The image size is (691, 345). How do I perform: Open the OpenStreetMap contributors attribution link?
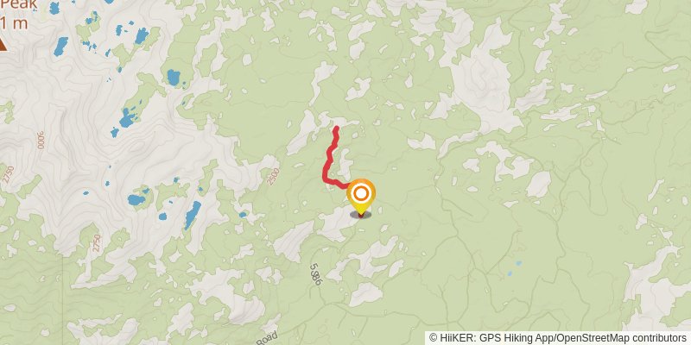(x=621, y=338)
